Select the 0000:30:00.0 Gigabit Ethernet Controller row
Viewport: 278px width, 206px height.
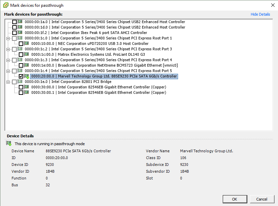click(99, 87)
